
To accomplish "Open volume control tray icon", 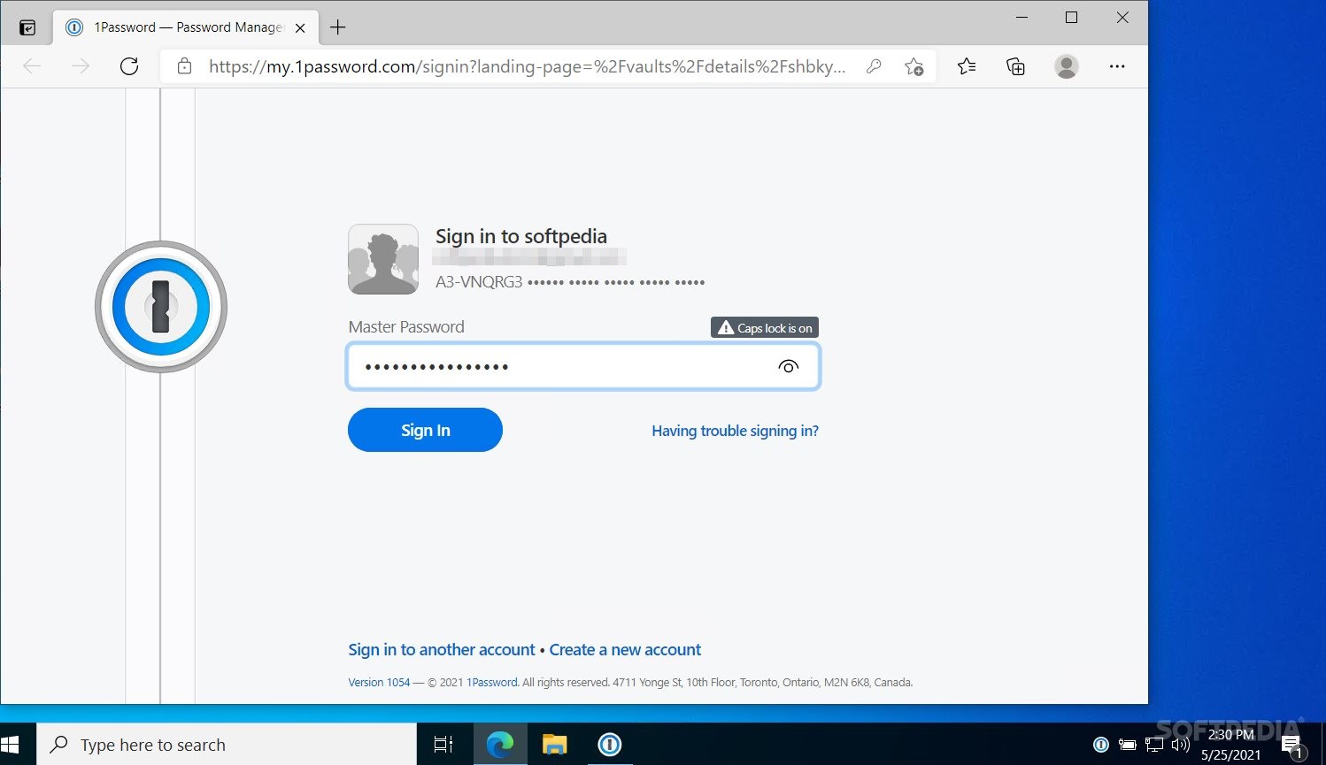I will pyautogui.click(x=1180, y=745).
